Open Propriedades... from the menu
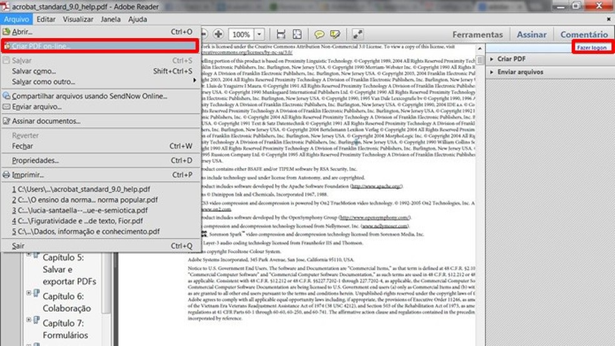 (101, 161)
